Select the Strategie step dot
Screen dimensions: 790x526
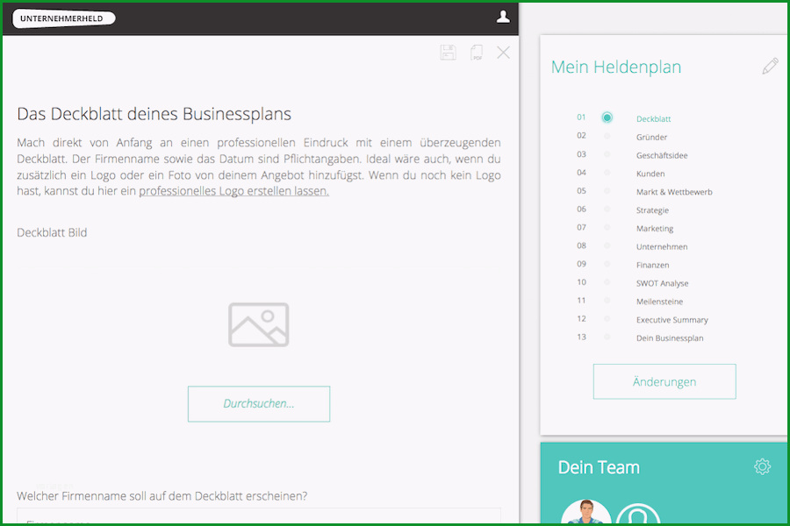tap(607, 209)
